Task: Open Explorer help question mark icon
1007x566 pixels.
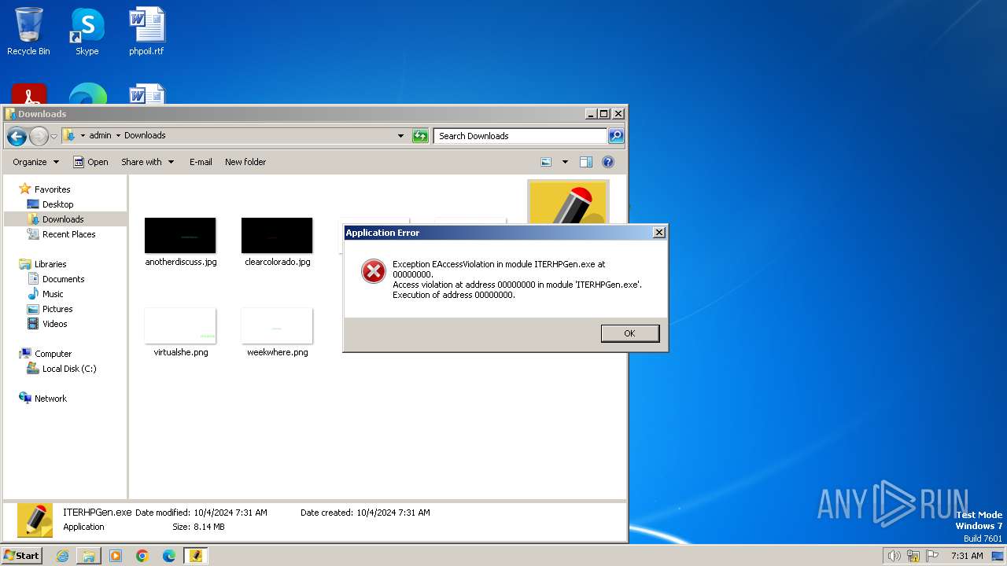Action: pos(608,162)
